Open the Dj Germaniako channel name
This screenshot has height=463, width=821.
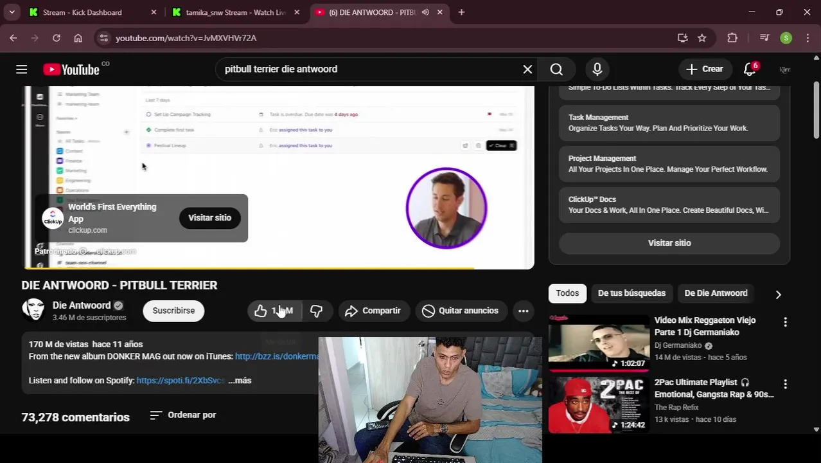(678, 345)
